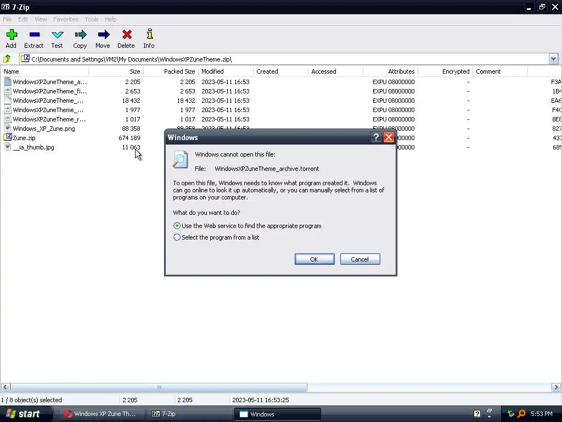The height and width of the screenshot is (422, 562).
Task: Close the Windows cannot open dialog
Action: pos(389,137)
